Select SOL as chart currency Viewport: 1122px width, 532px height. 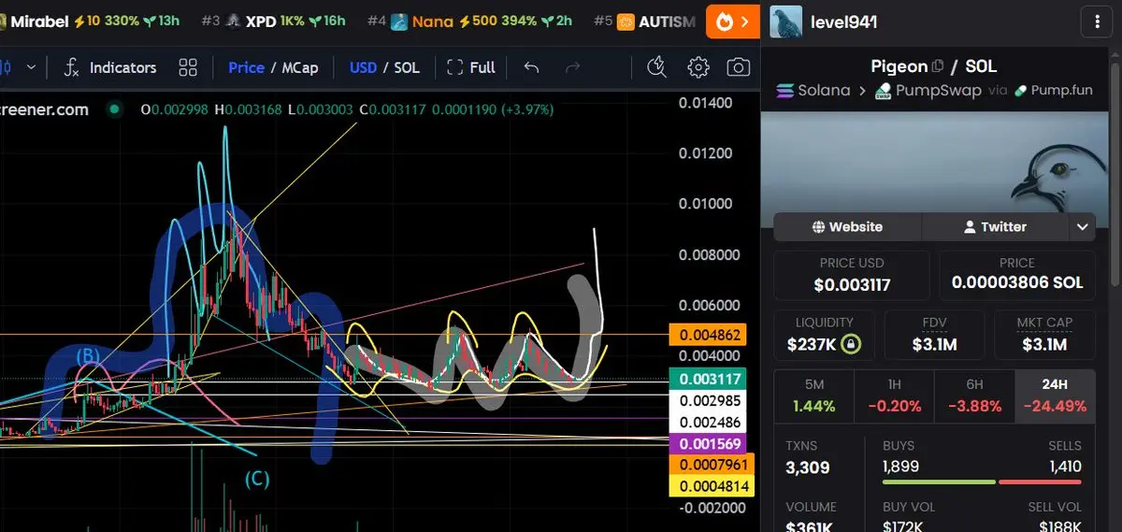(407, 67)
